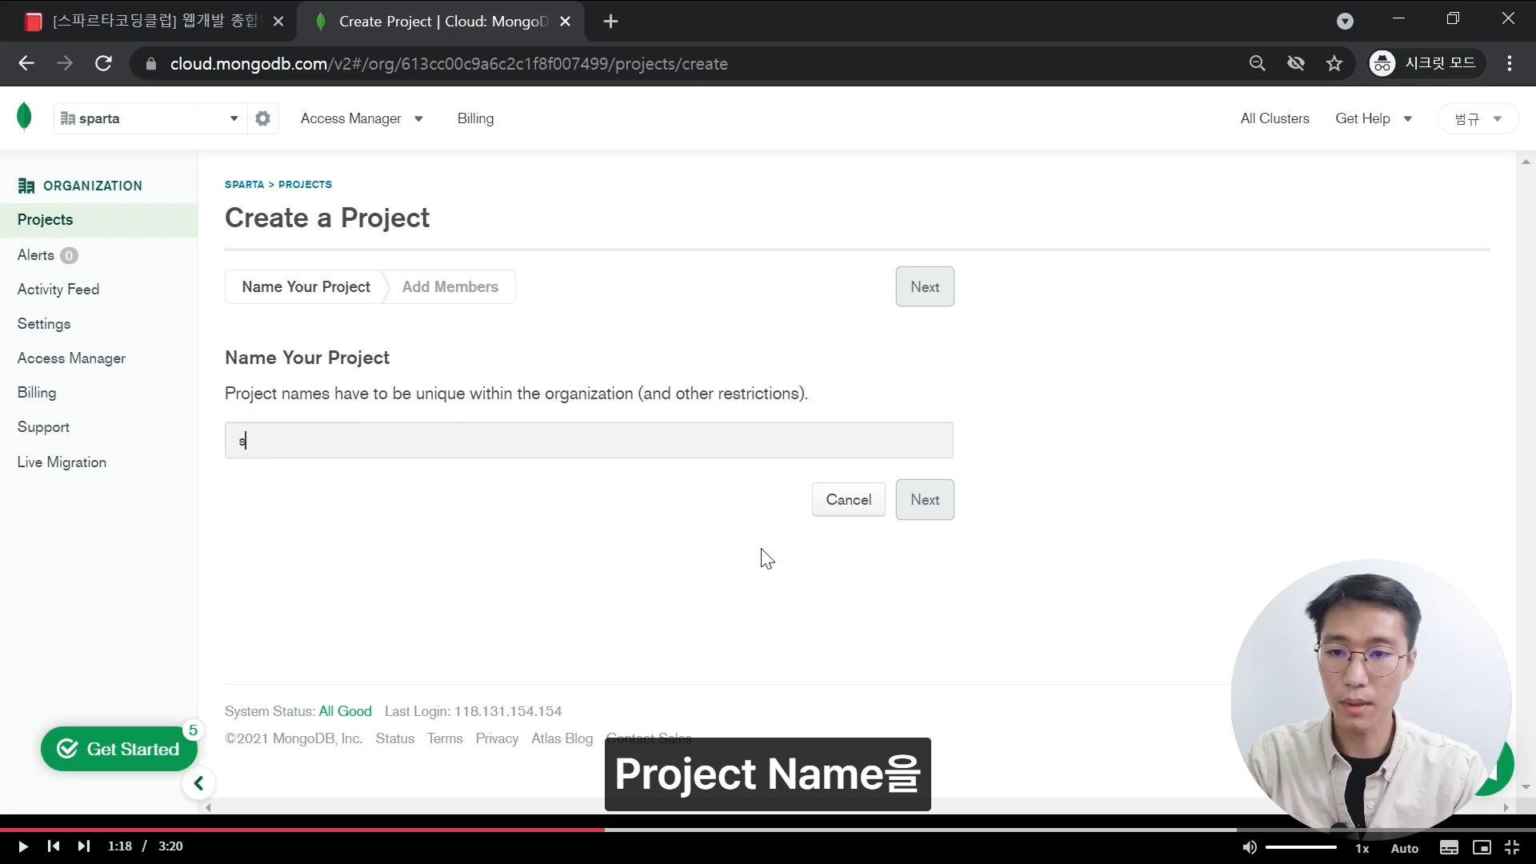Image resolution: width=1536 pixels, height=864 pixels.
Task: Click the tab search dropdown icon
Action: (x=1346, y=22)
